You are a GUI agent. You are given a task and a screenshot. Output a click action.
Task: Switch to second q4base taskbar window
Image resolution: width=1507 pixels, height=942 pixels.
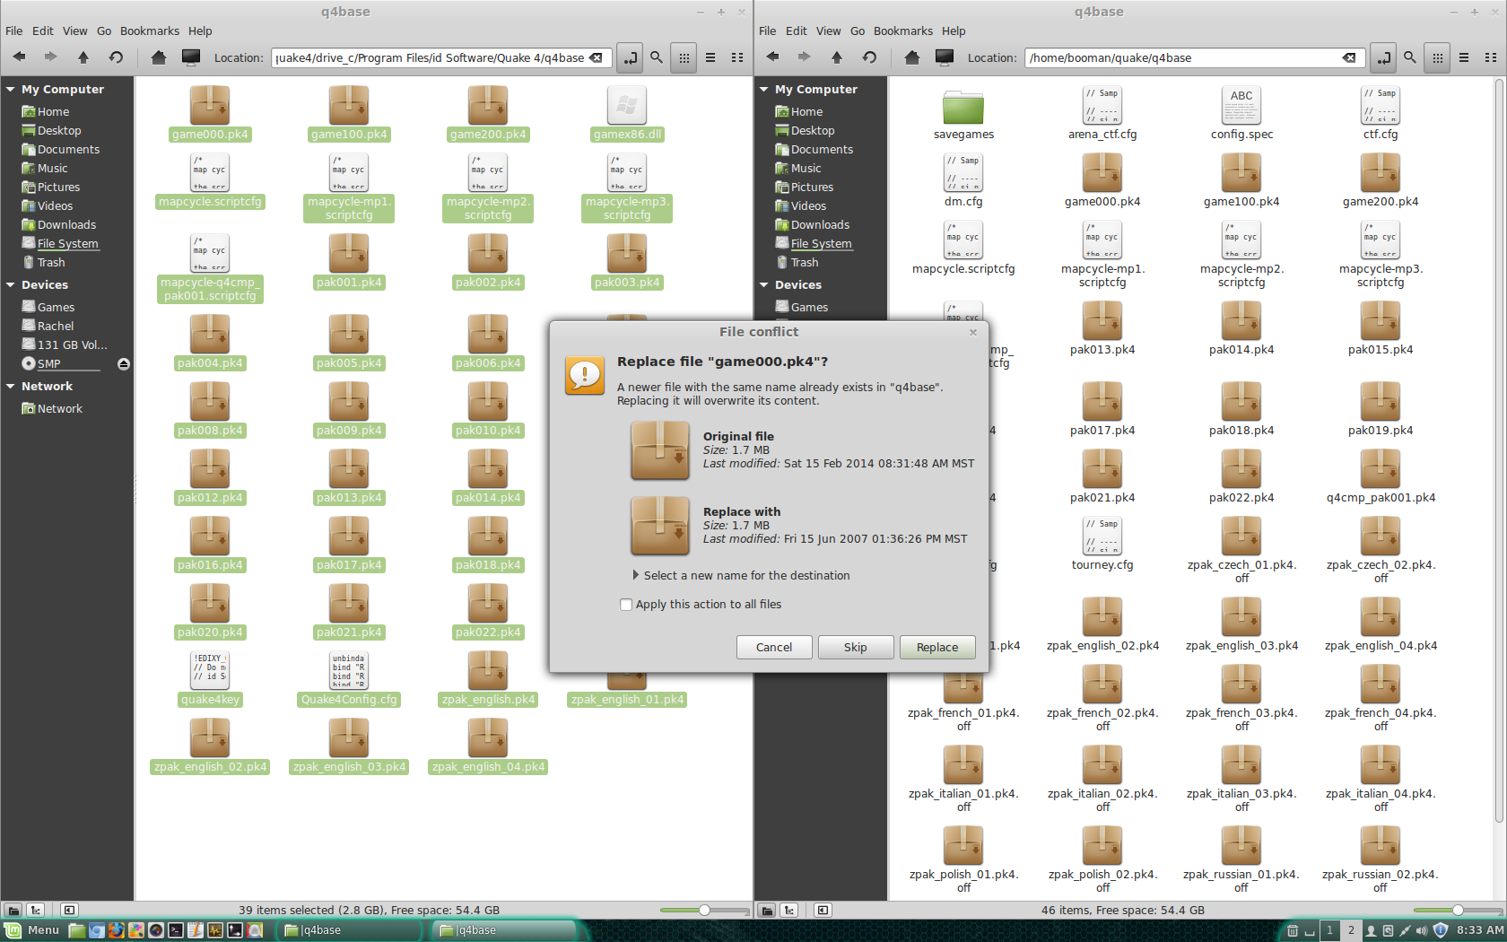tap(502, 930)
